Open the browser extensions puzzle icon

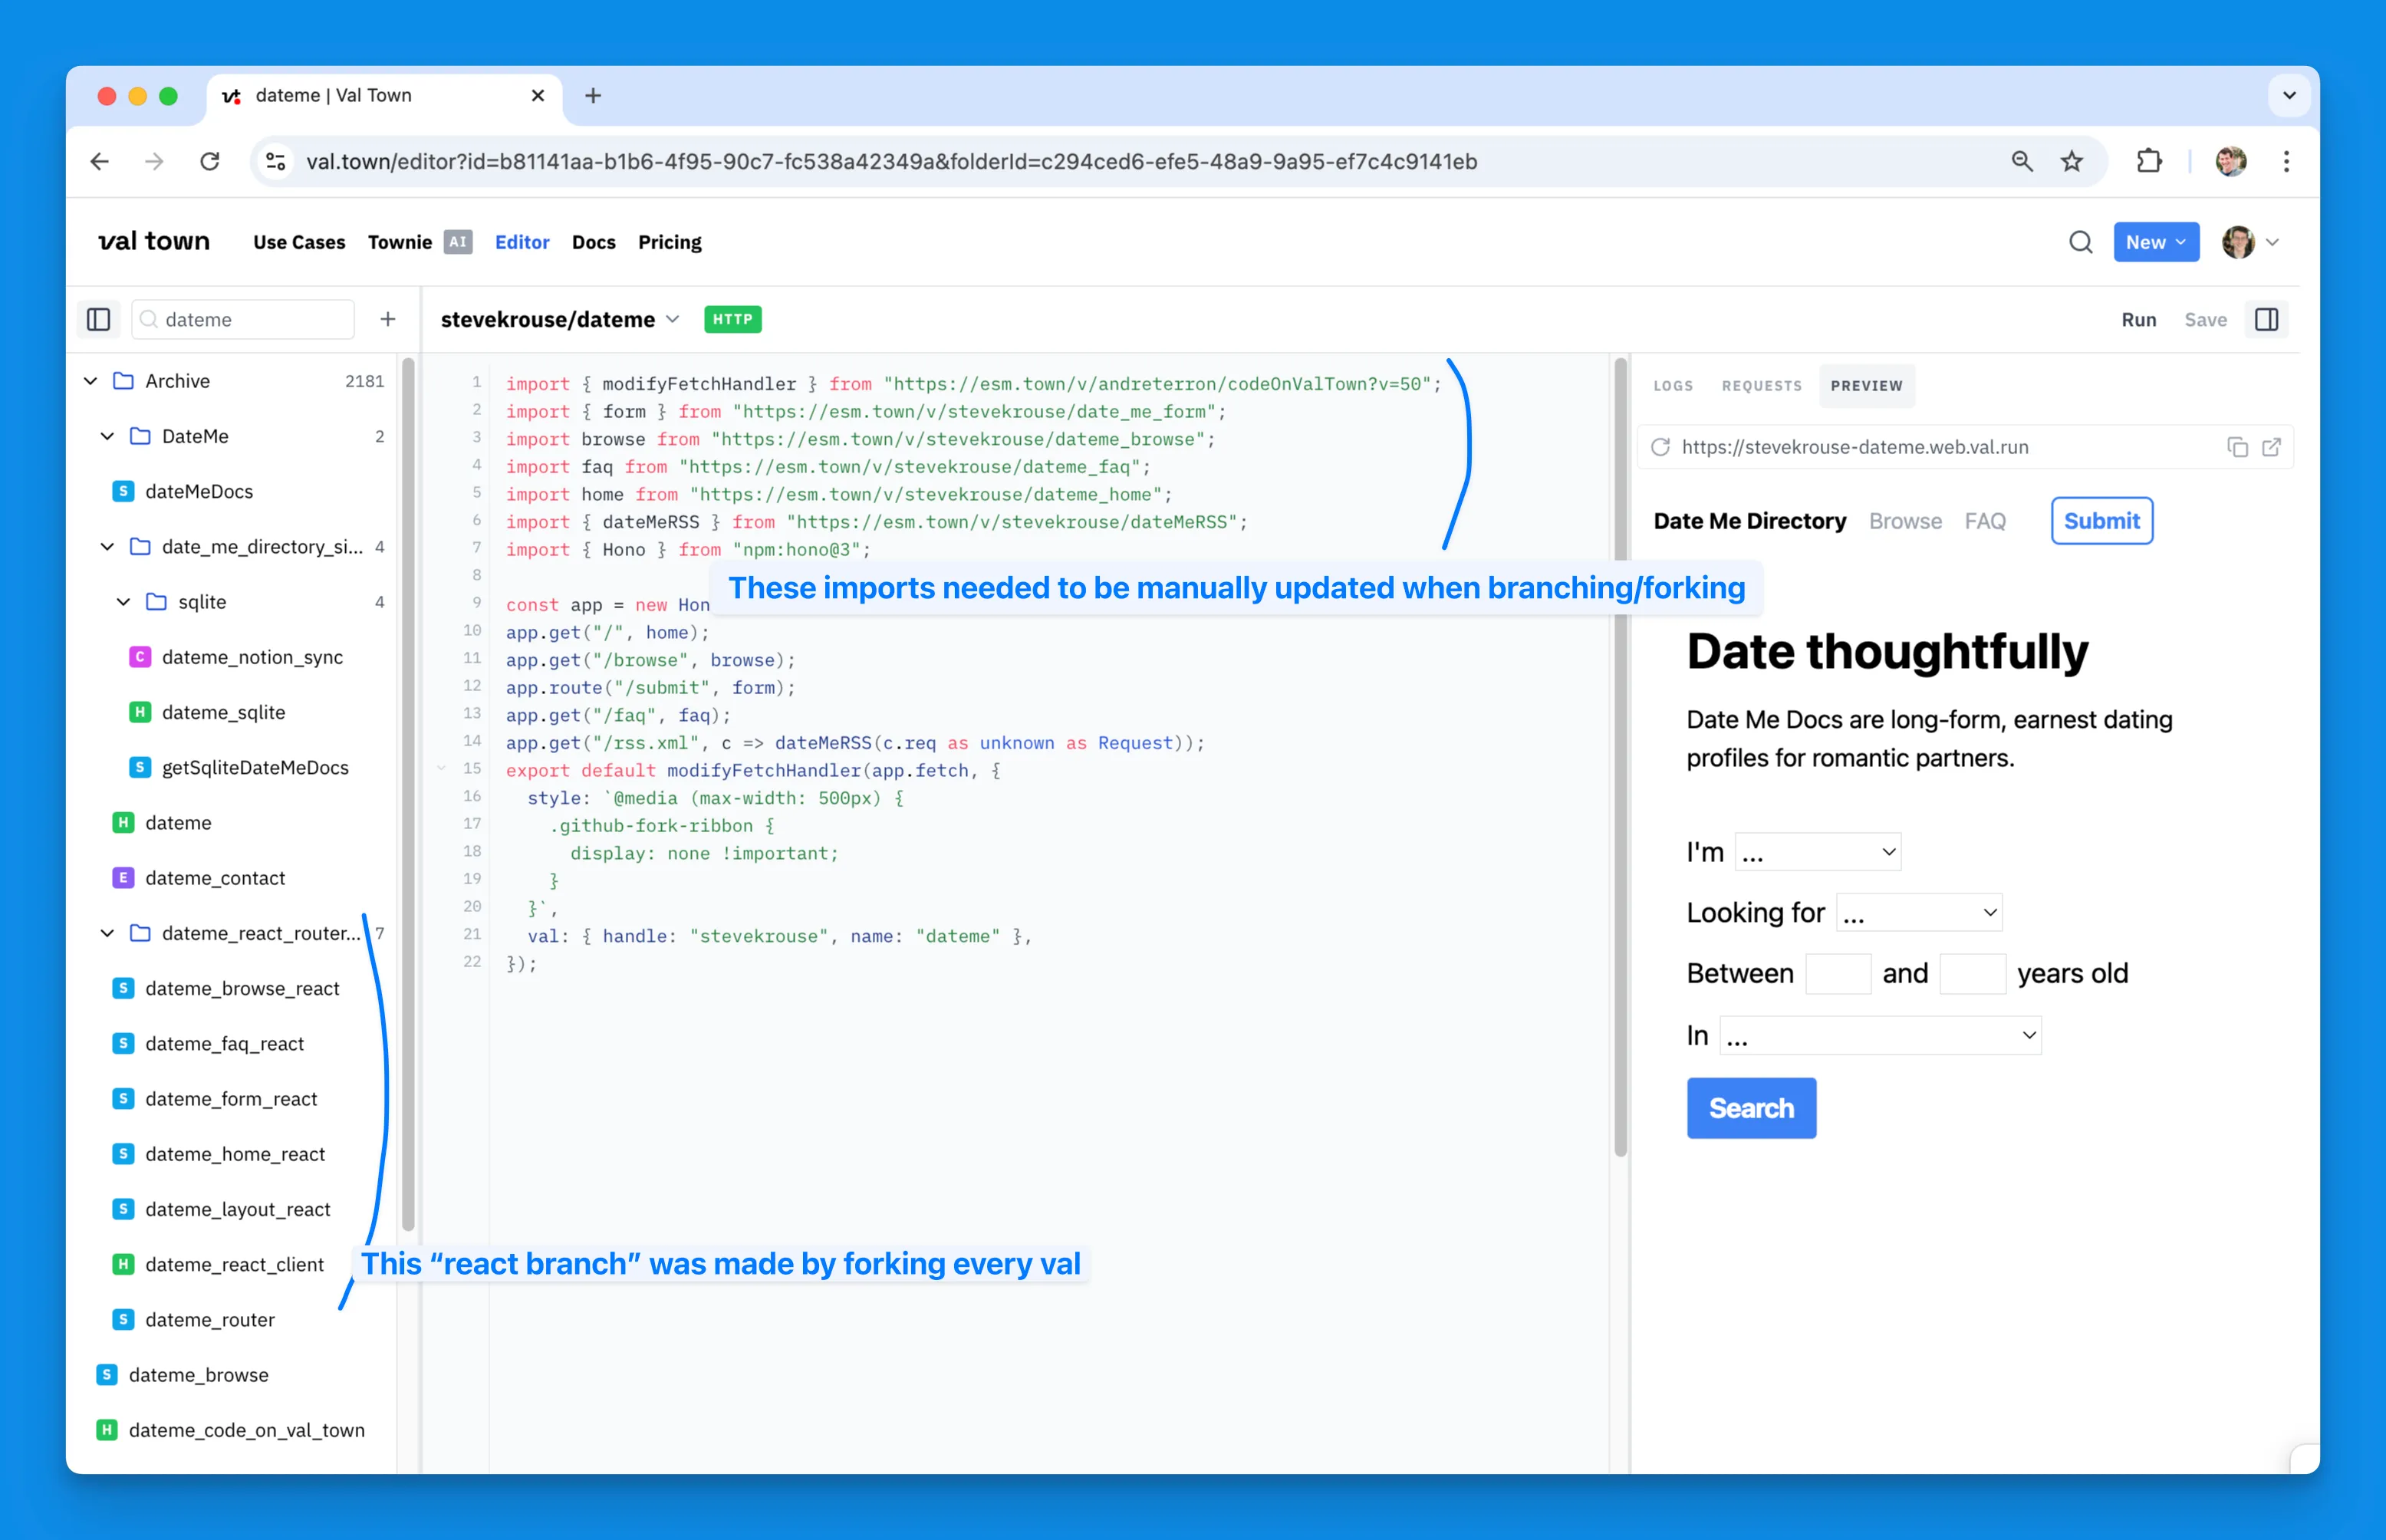coord(2148,161)
